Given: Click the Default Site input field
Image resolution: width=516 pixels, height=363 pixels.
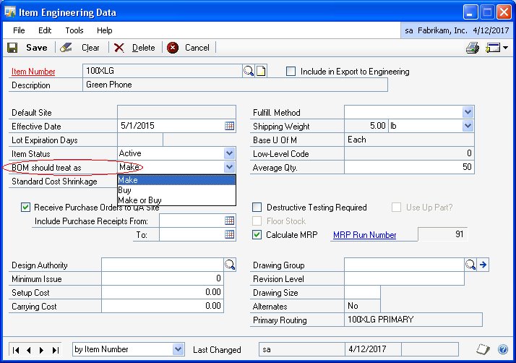Looking at the screenshot, I should coord(176,112).
